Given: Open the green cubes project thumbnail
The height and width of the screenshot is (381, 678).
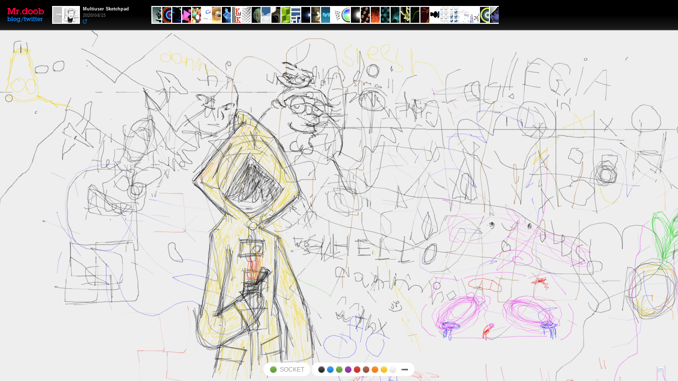Looking at the screenshot, I should (286, 15).
